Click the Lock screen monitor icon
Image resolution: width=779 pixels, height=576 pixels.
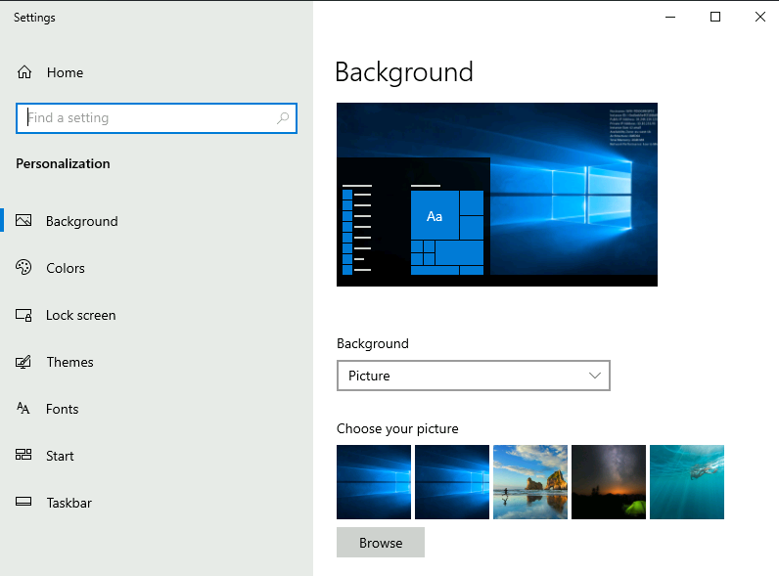coord(24,315)
